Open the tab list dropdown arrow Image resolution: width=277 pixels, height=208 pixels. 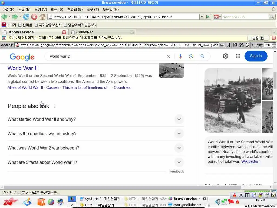coord(275,32)
